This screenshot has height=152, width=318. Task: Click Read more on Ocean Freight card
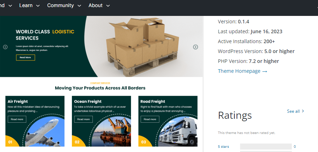coord(83,119)
